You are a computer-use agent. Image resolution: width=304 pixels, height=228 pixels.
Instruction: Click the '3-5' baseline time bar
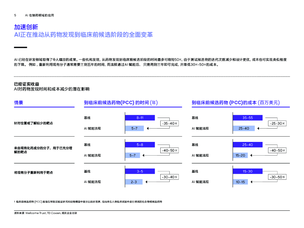(140, 171)
